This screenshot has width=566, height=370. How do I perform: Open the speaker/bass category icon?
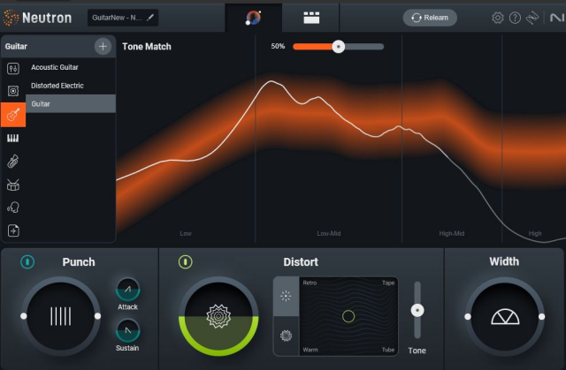tap(13, 91)
